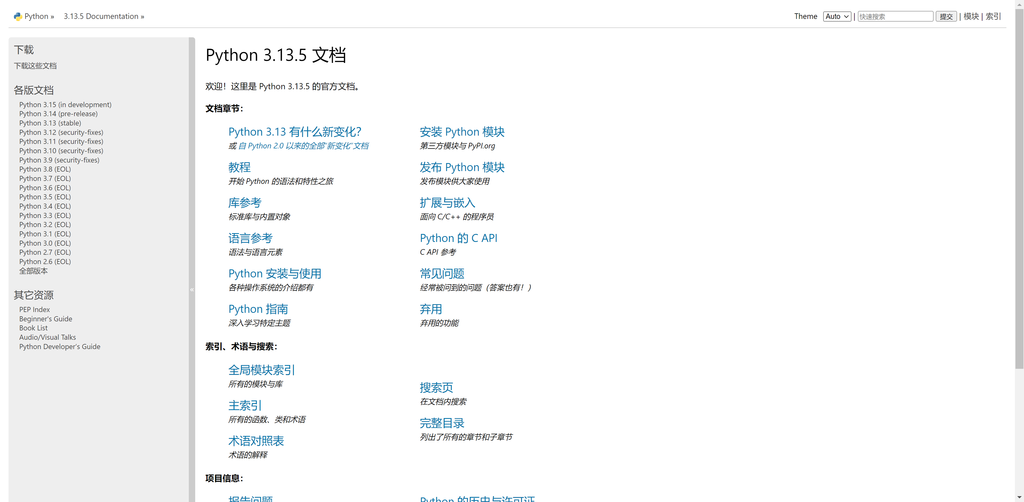This screenshot has width=1024, height=502.
Task: Open Python 2.7 (EOL) docs
Action: tap(45, 252)
